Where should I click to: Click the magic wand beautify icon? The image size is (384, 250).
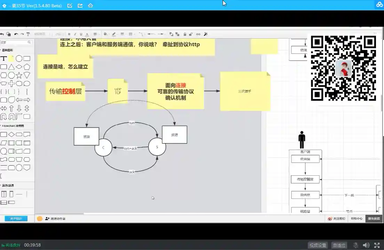tap(206, 34)
